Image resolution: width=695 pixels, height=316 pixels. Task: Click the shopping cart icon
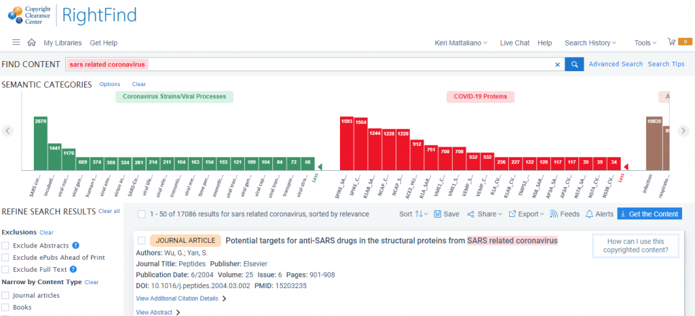[x=671, y=42]
